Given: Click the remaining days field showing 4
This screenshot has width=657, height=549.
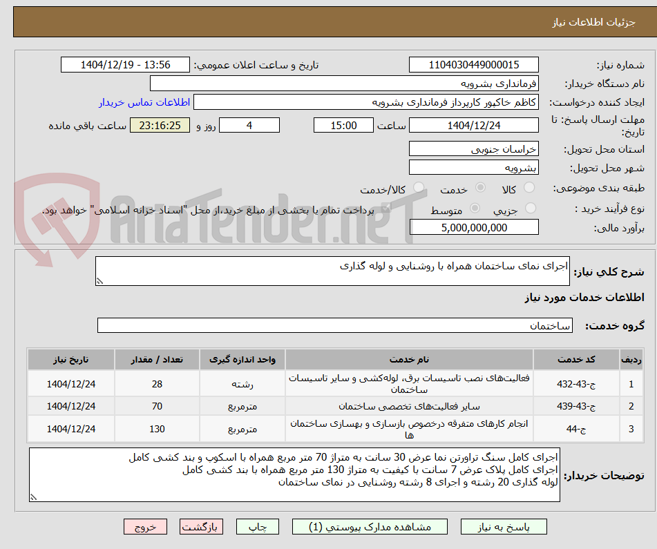Looking at the screenshot, I should pos(249,125).
